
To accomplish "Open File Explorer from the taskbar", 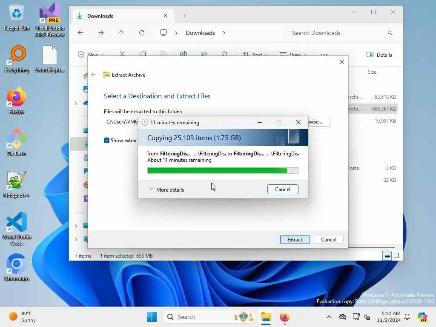I will tap(266, 317).
